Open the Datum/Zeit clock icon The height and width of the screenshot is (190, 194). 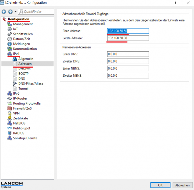[10, 39]
